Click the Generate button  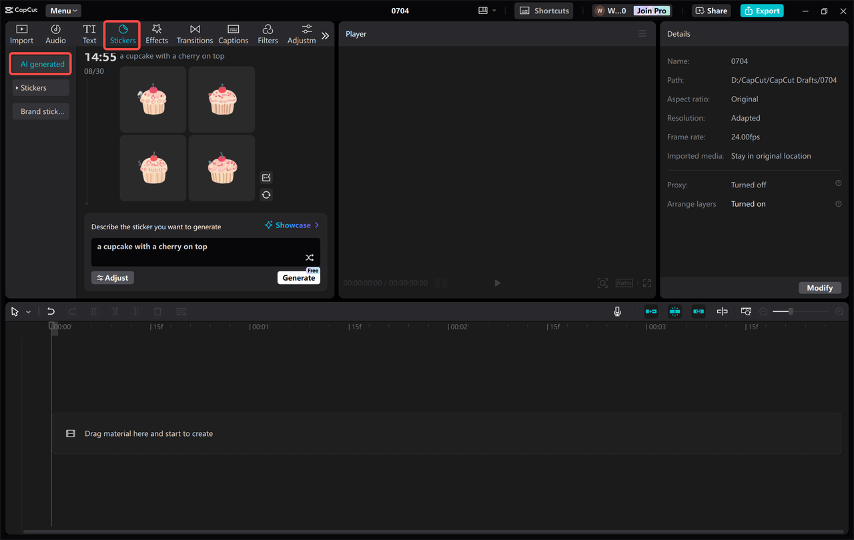[x=298, y=277]
